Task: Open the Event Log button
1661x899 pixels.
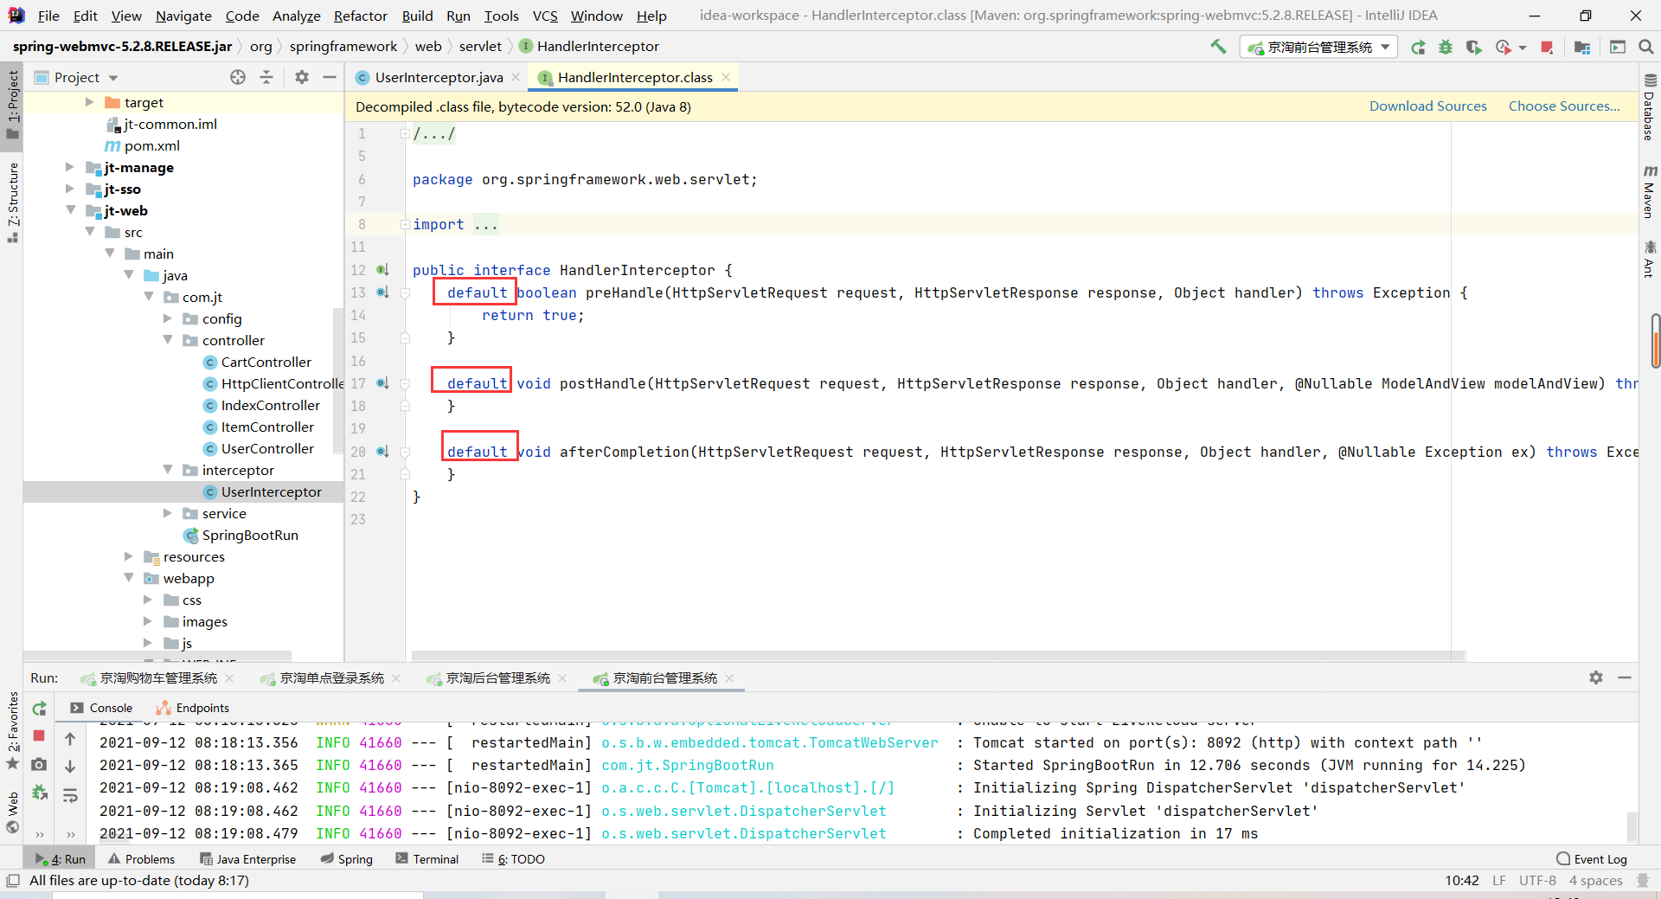Action: click(1592, 858)
